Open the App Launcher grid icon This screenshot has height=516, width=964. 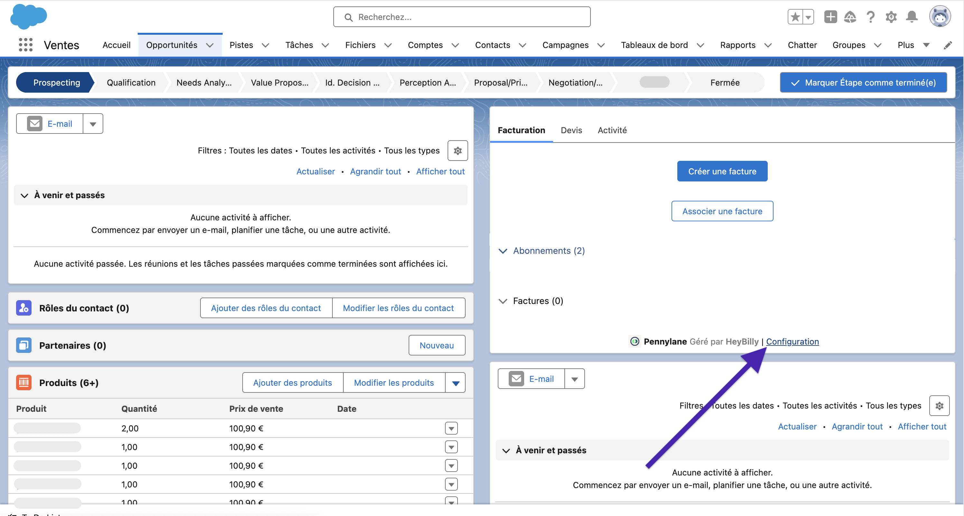click(25, 45)
